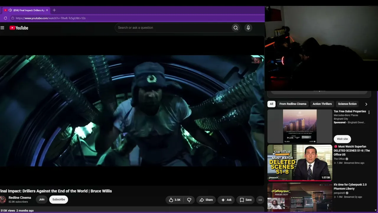Screen dimensions: 378x213
Task: Open more actions menu under video
Action: [x=260, y=200]
